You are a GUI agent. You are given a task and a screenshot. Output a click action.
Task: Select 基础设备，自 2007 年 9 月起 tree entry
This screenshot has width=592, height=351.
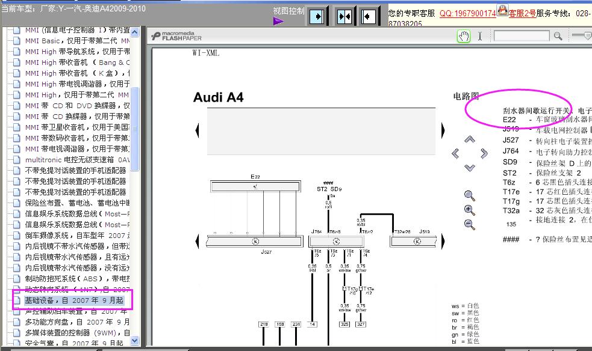74,300
